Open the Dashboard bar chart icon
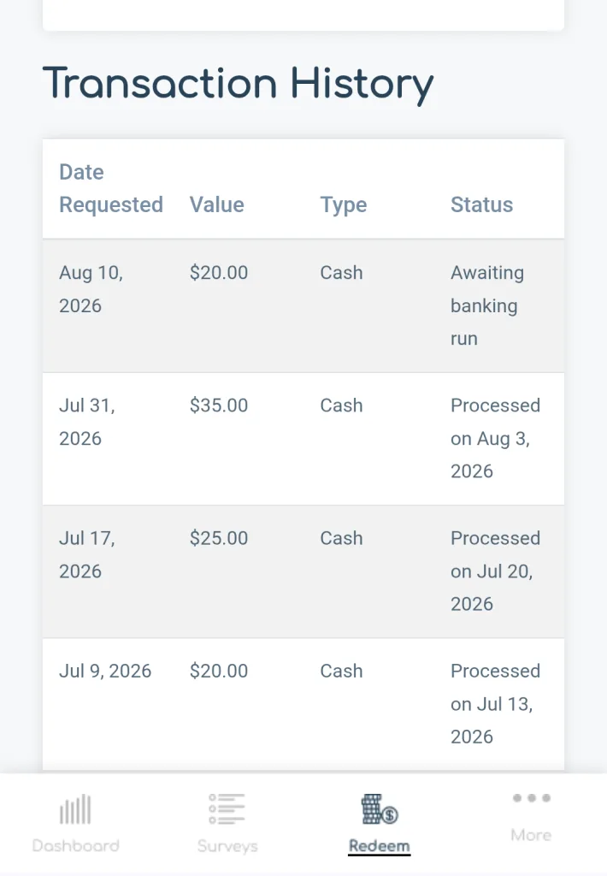The width and height of the screenshot is (607, 876). pyautogui.click(x=75, y=809)
